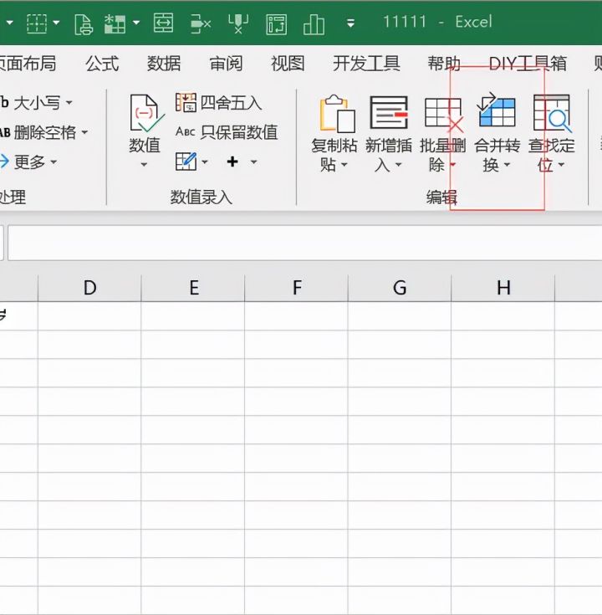Screen dimensions: 602x615
Task: Click the 新增插入 icon
Action: point(389,113)
